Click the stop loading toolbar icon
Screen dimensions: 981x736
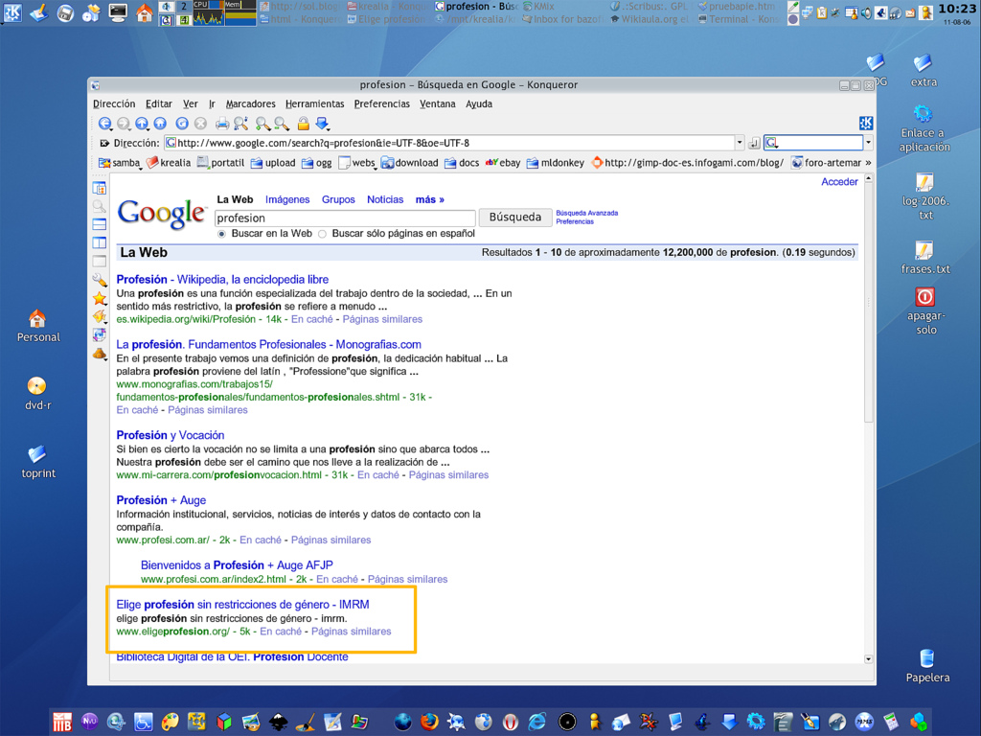pyautogui.click(x=200, y=124)
